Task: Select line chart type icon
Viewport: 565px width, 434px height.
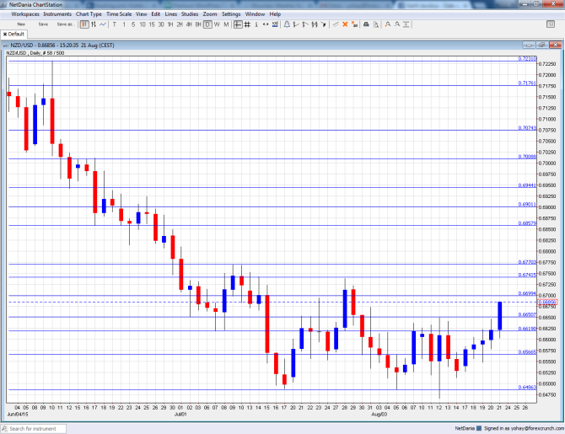Action: [103, 24]
